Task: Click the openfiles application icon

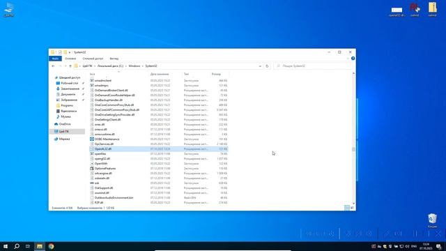Action: click(x=92, y=153)
